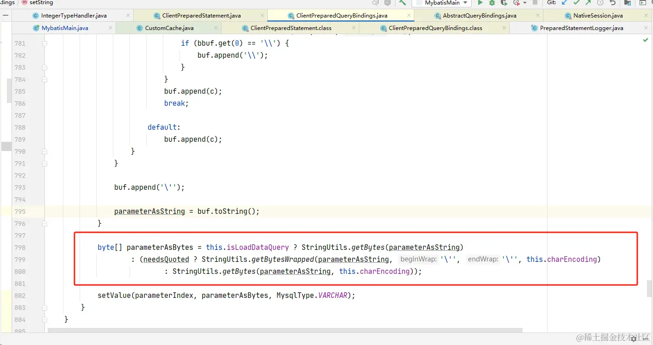Select the ClientPreparedQueryBindings.java tab
653x345 pixels.
coord(342,15)
